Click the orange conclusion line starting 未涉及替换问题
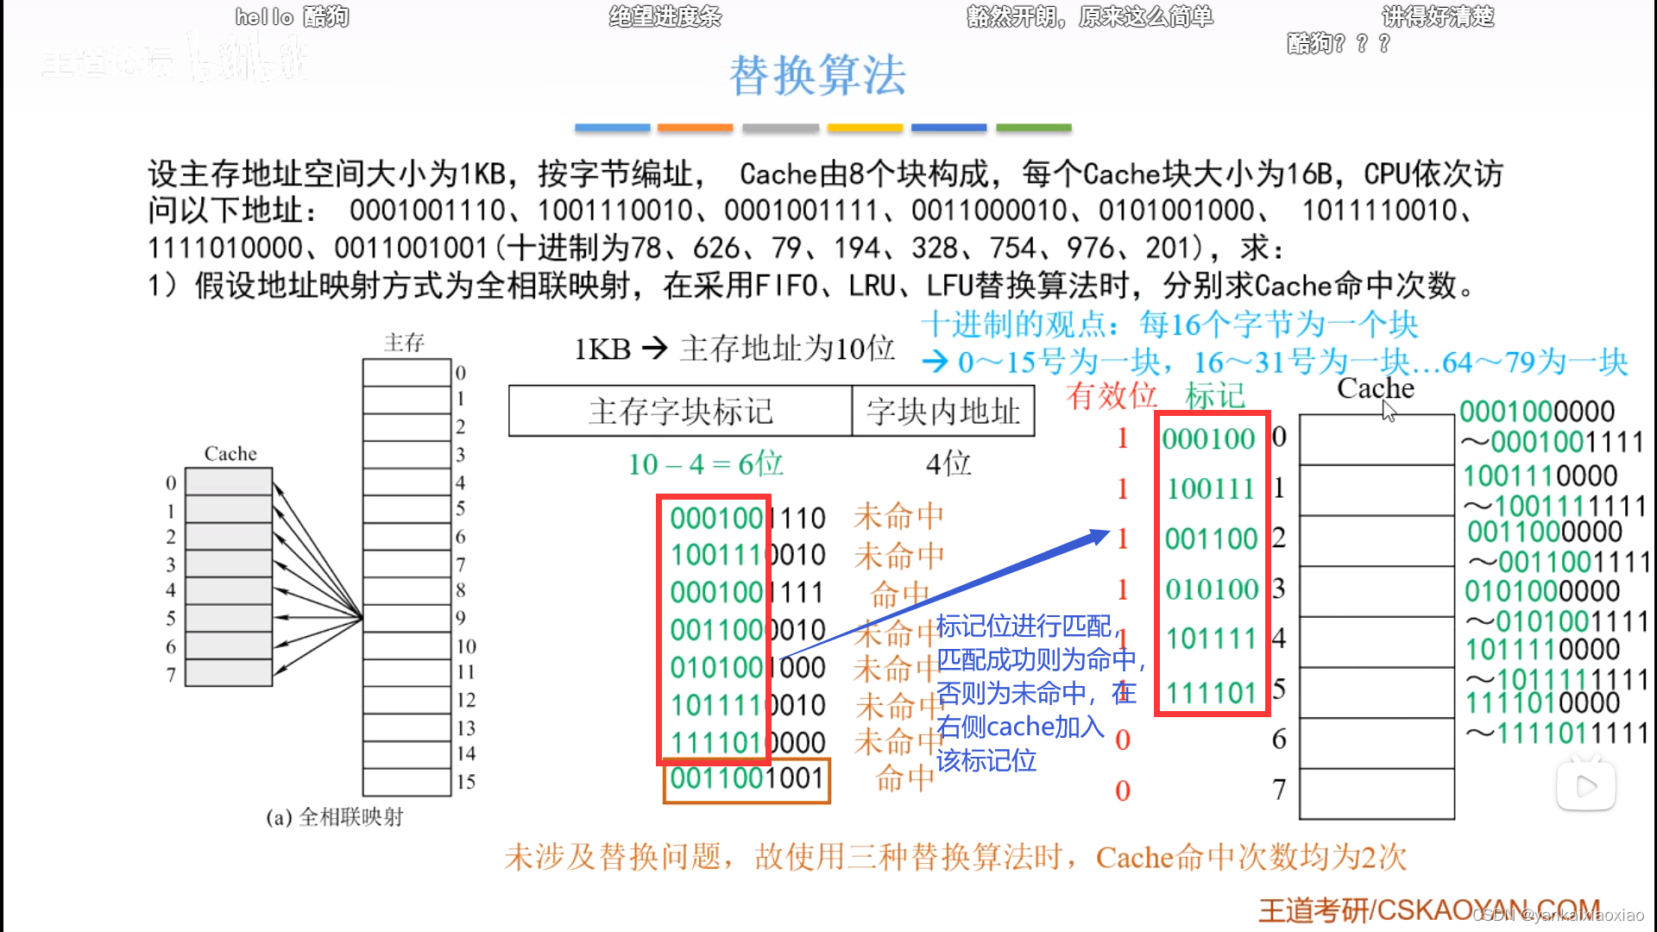Image resolution: width=1657 pixels, height=932 pixels. pyautogui.click(x=955, y=858)
